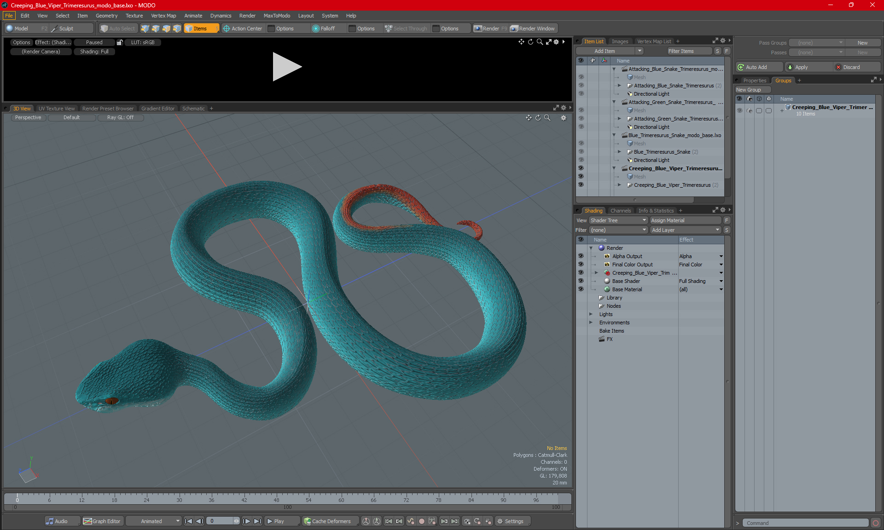Click Cache Deformers icon

[307, 521]
